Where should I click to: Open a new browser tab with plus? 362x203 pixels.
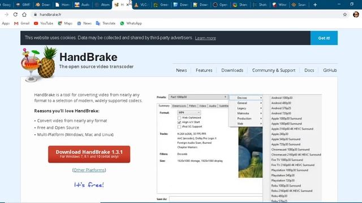coord(315,5)
